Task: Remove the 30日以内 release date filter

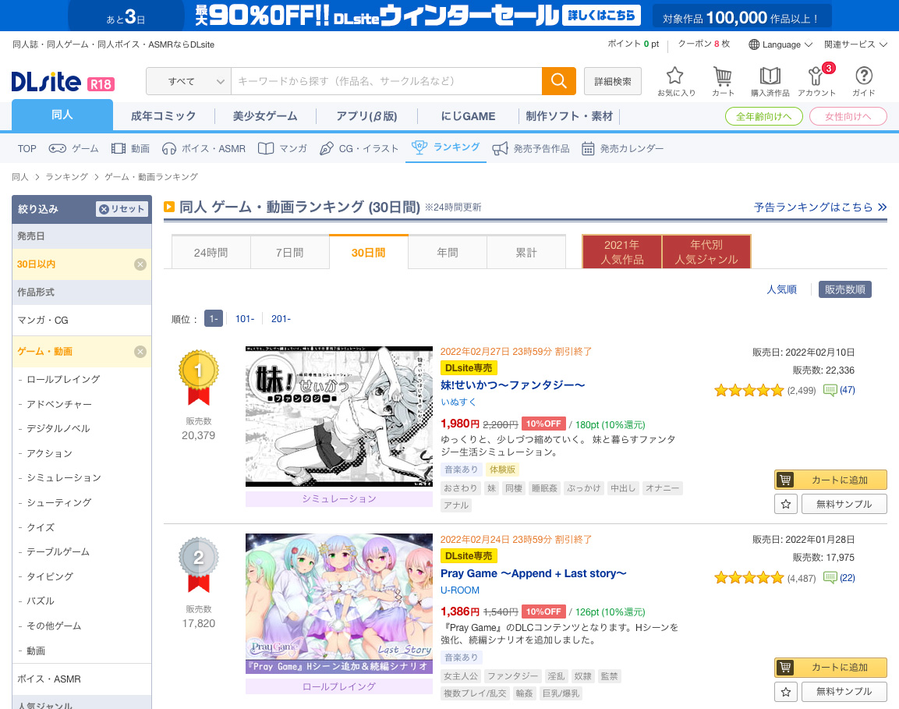Action: pyautogui.click(x=140, y=264)
